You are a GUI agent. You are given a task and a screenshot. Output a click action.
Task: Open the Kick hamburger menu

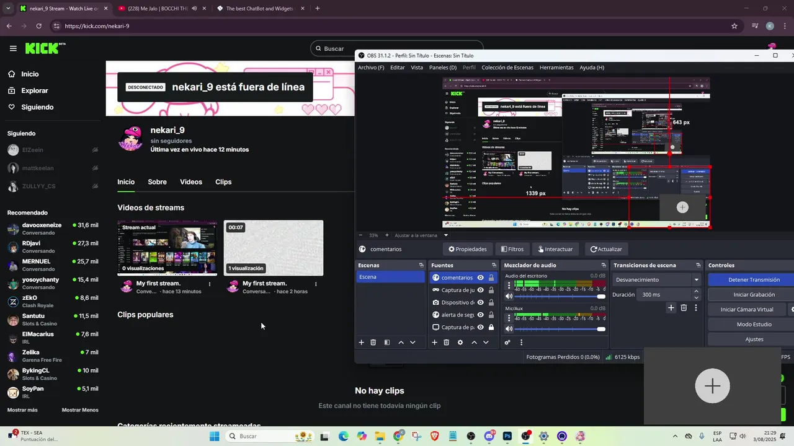pos(13,48)
